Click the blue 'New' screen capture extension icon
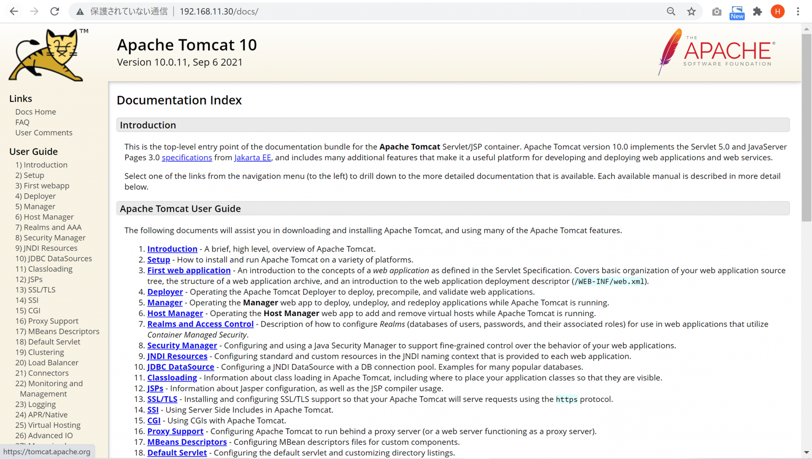The width and height of the screenshot is (812, 459). (x=737, y=11)
